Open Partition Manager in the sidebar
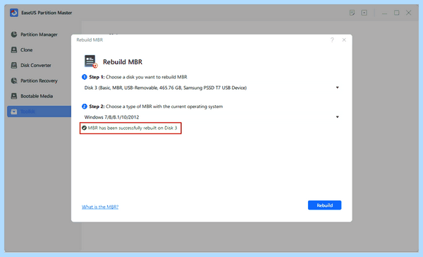Screen dimensions: 423x257 coord(39,35)
